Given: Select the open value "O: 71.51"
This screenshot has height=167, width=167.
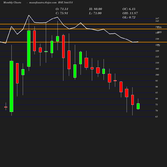Looking at the screenshot, I should (62, 9).
